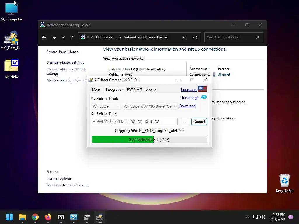This screenshot has height=224, width=299.
Task: Switch to the ISO2IMG tab
Action: tap(135, 90)
